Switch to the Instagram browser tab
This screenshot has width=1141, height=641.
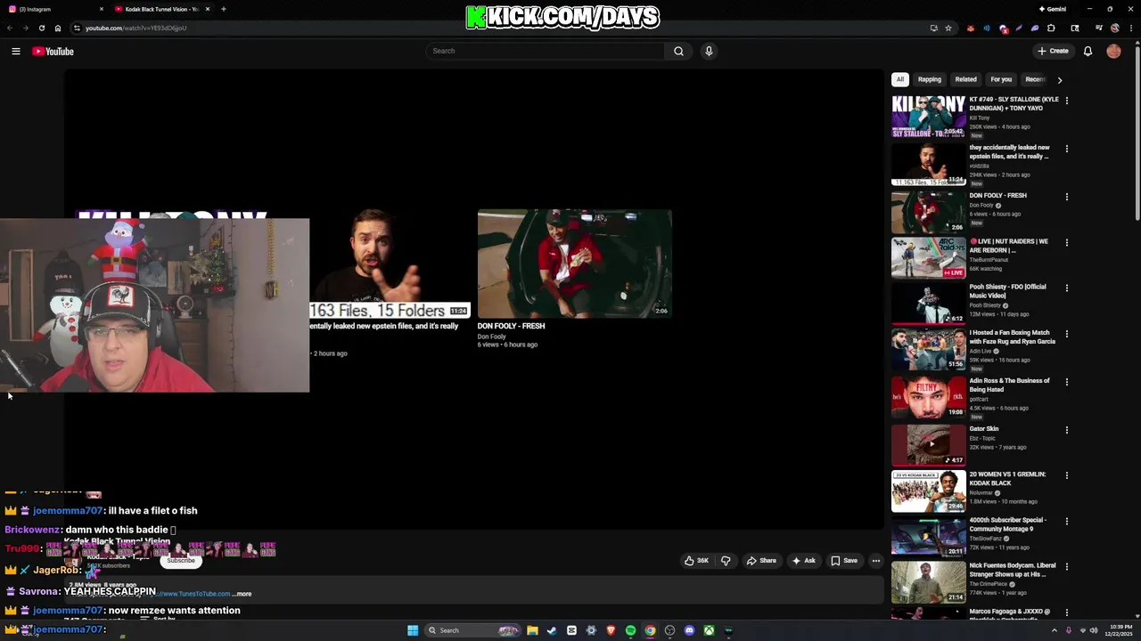point(53,9)
